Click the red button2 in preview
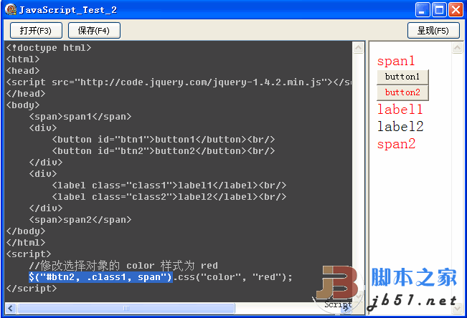 402,92
